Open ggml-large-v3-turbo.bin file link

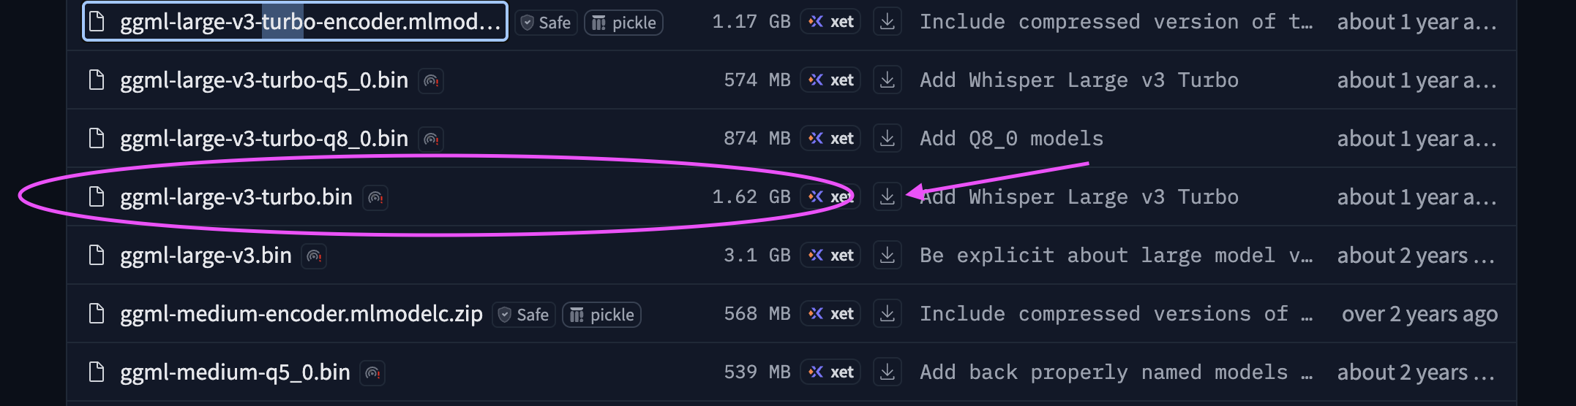tap(236, 197)
